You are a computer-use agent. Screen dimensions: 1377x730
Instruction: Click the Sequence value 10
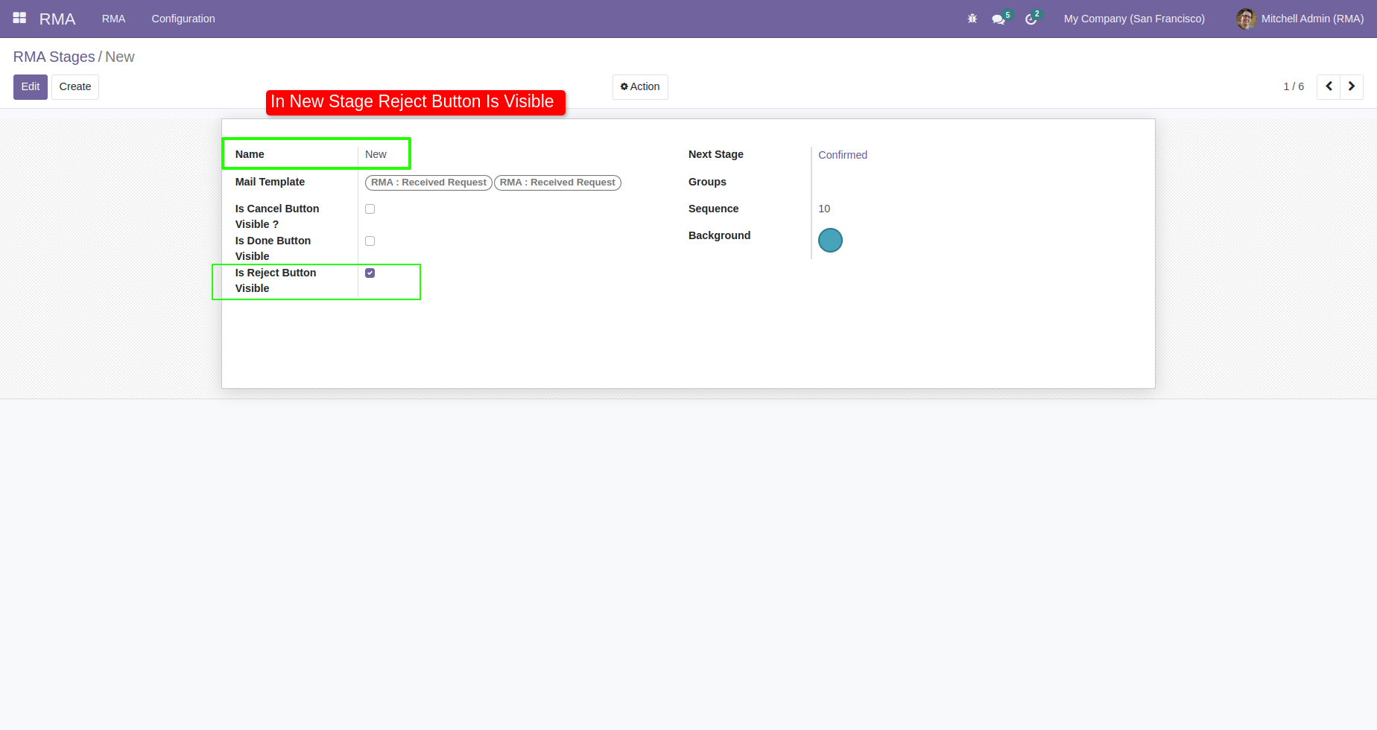[x=824, y=209]
